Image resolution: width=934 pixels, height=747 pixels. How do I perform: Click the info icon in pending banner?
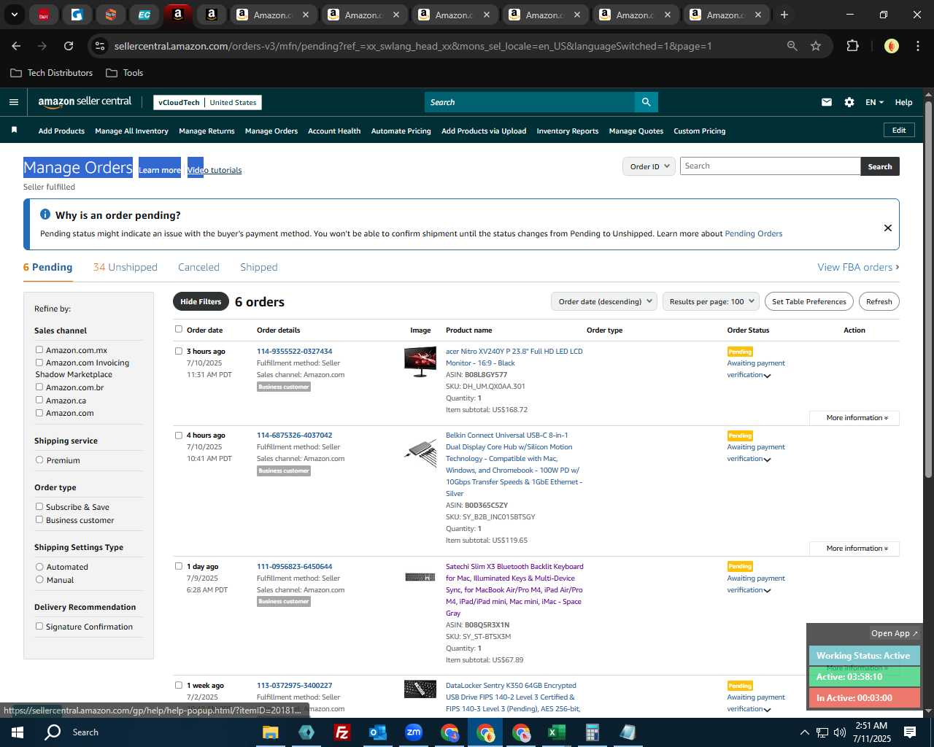pos(45,214)
